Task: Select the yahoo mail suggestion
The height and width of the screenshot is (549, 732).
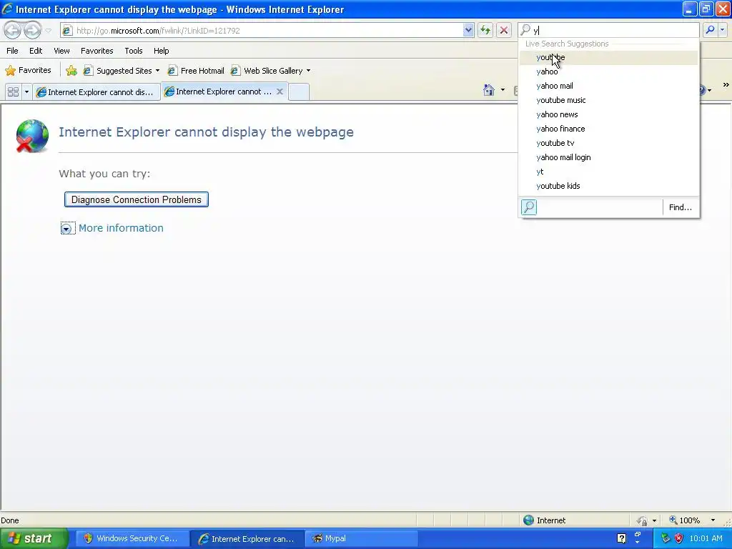Action: 609,86
